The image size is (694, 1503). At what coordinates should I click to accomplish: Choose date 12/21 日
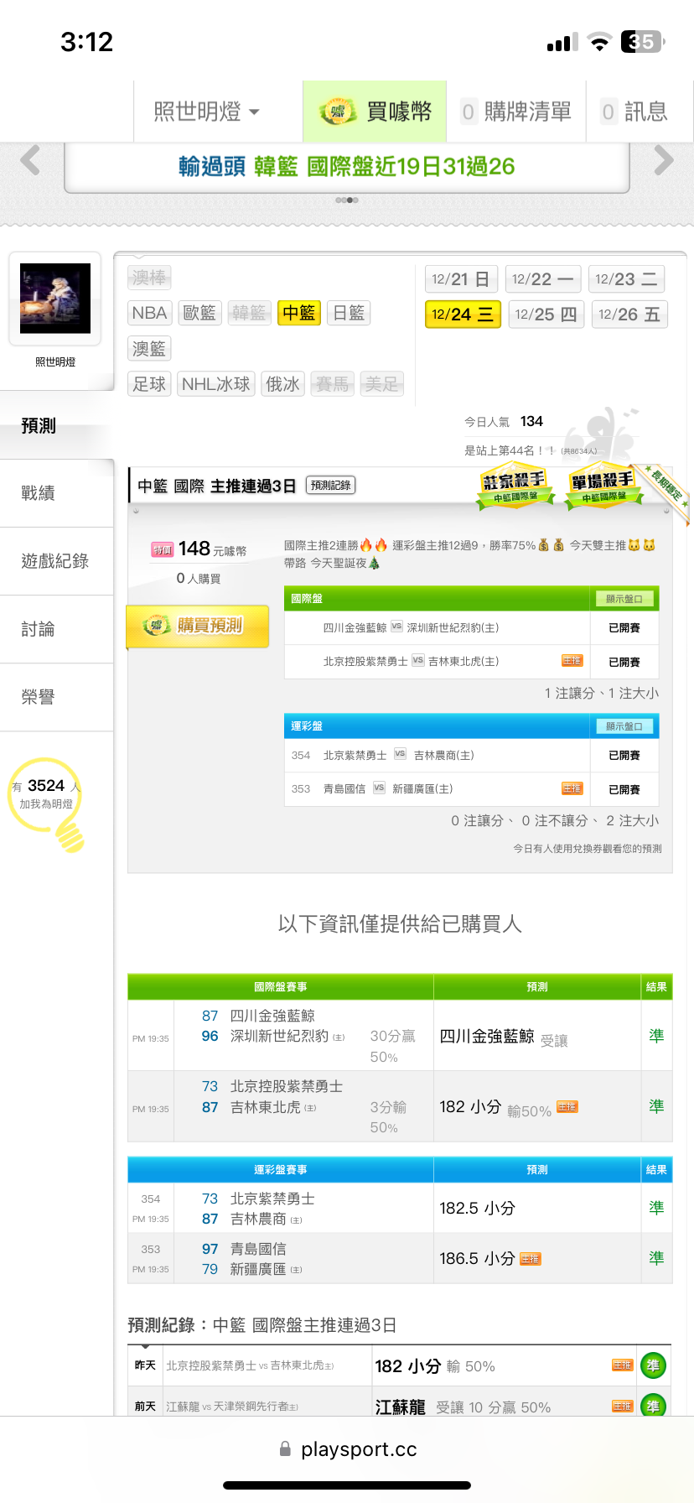pos(461,278)
